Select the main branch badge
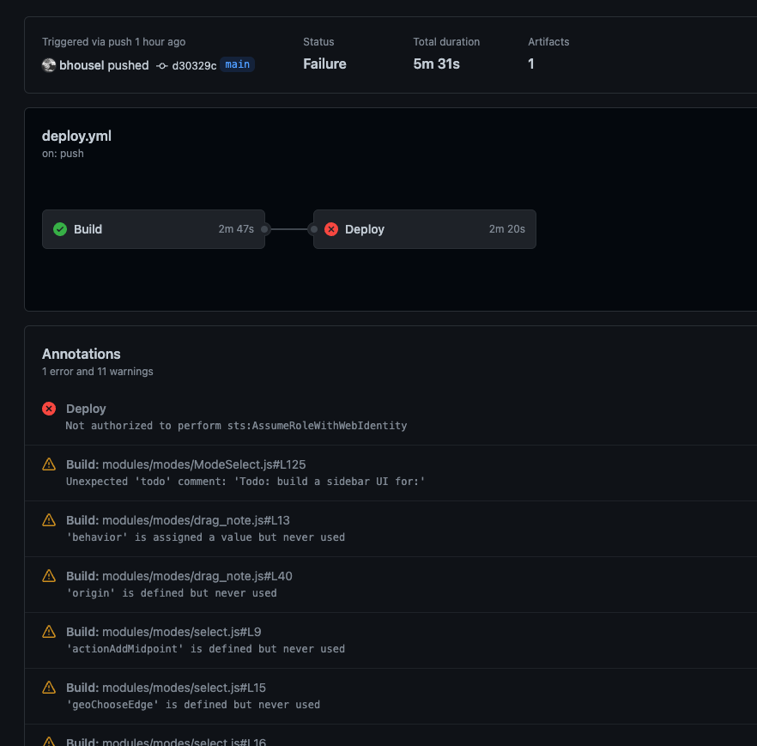 pos(237,64)
